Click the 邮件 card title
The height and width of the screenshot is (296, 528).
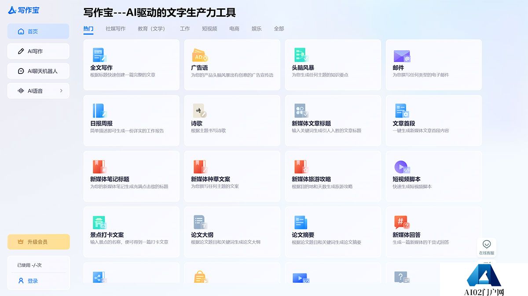coord(398,68)
